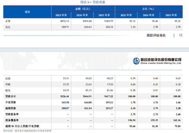
Task: Select value 23.63 in 可疑 row
Action: click(88, 84)
